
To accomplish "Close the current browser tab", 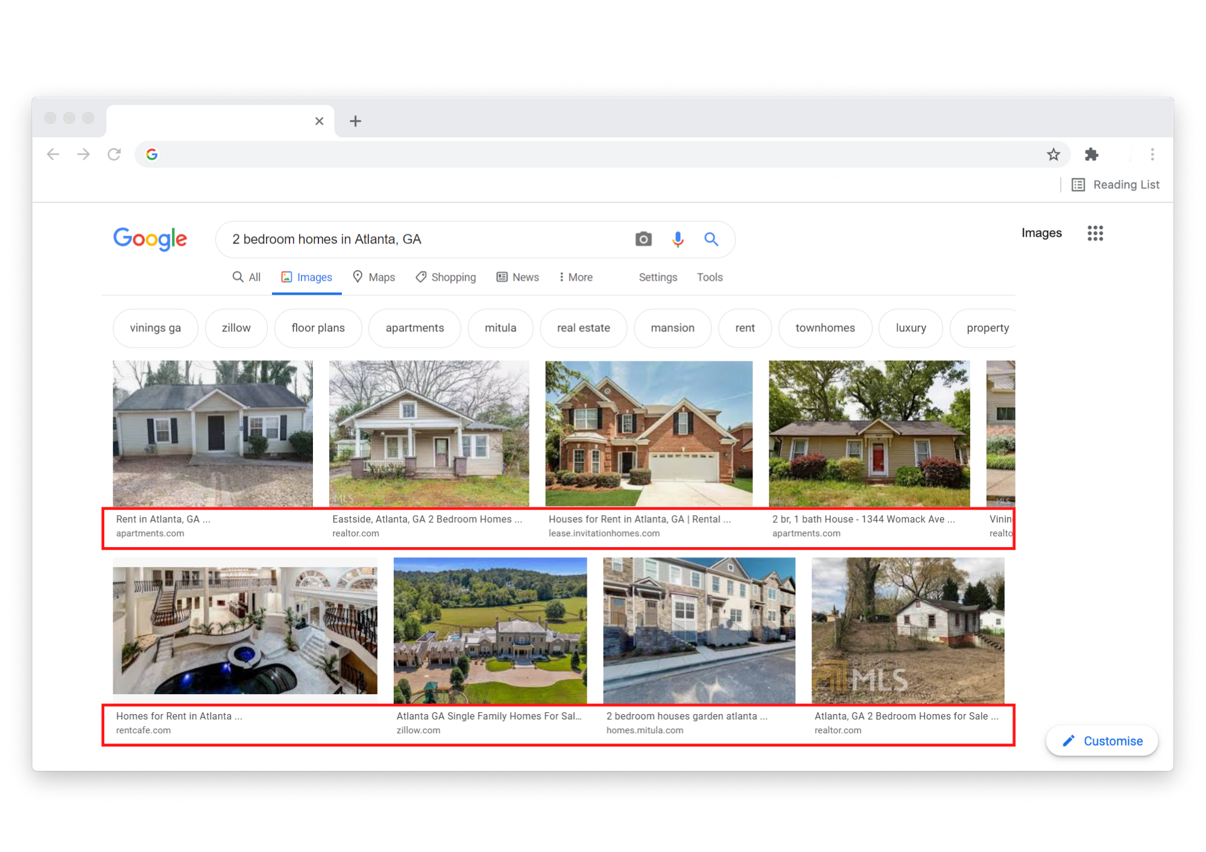I will tap(319, 121).
